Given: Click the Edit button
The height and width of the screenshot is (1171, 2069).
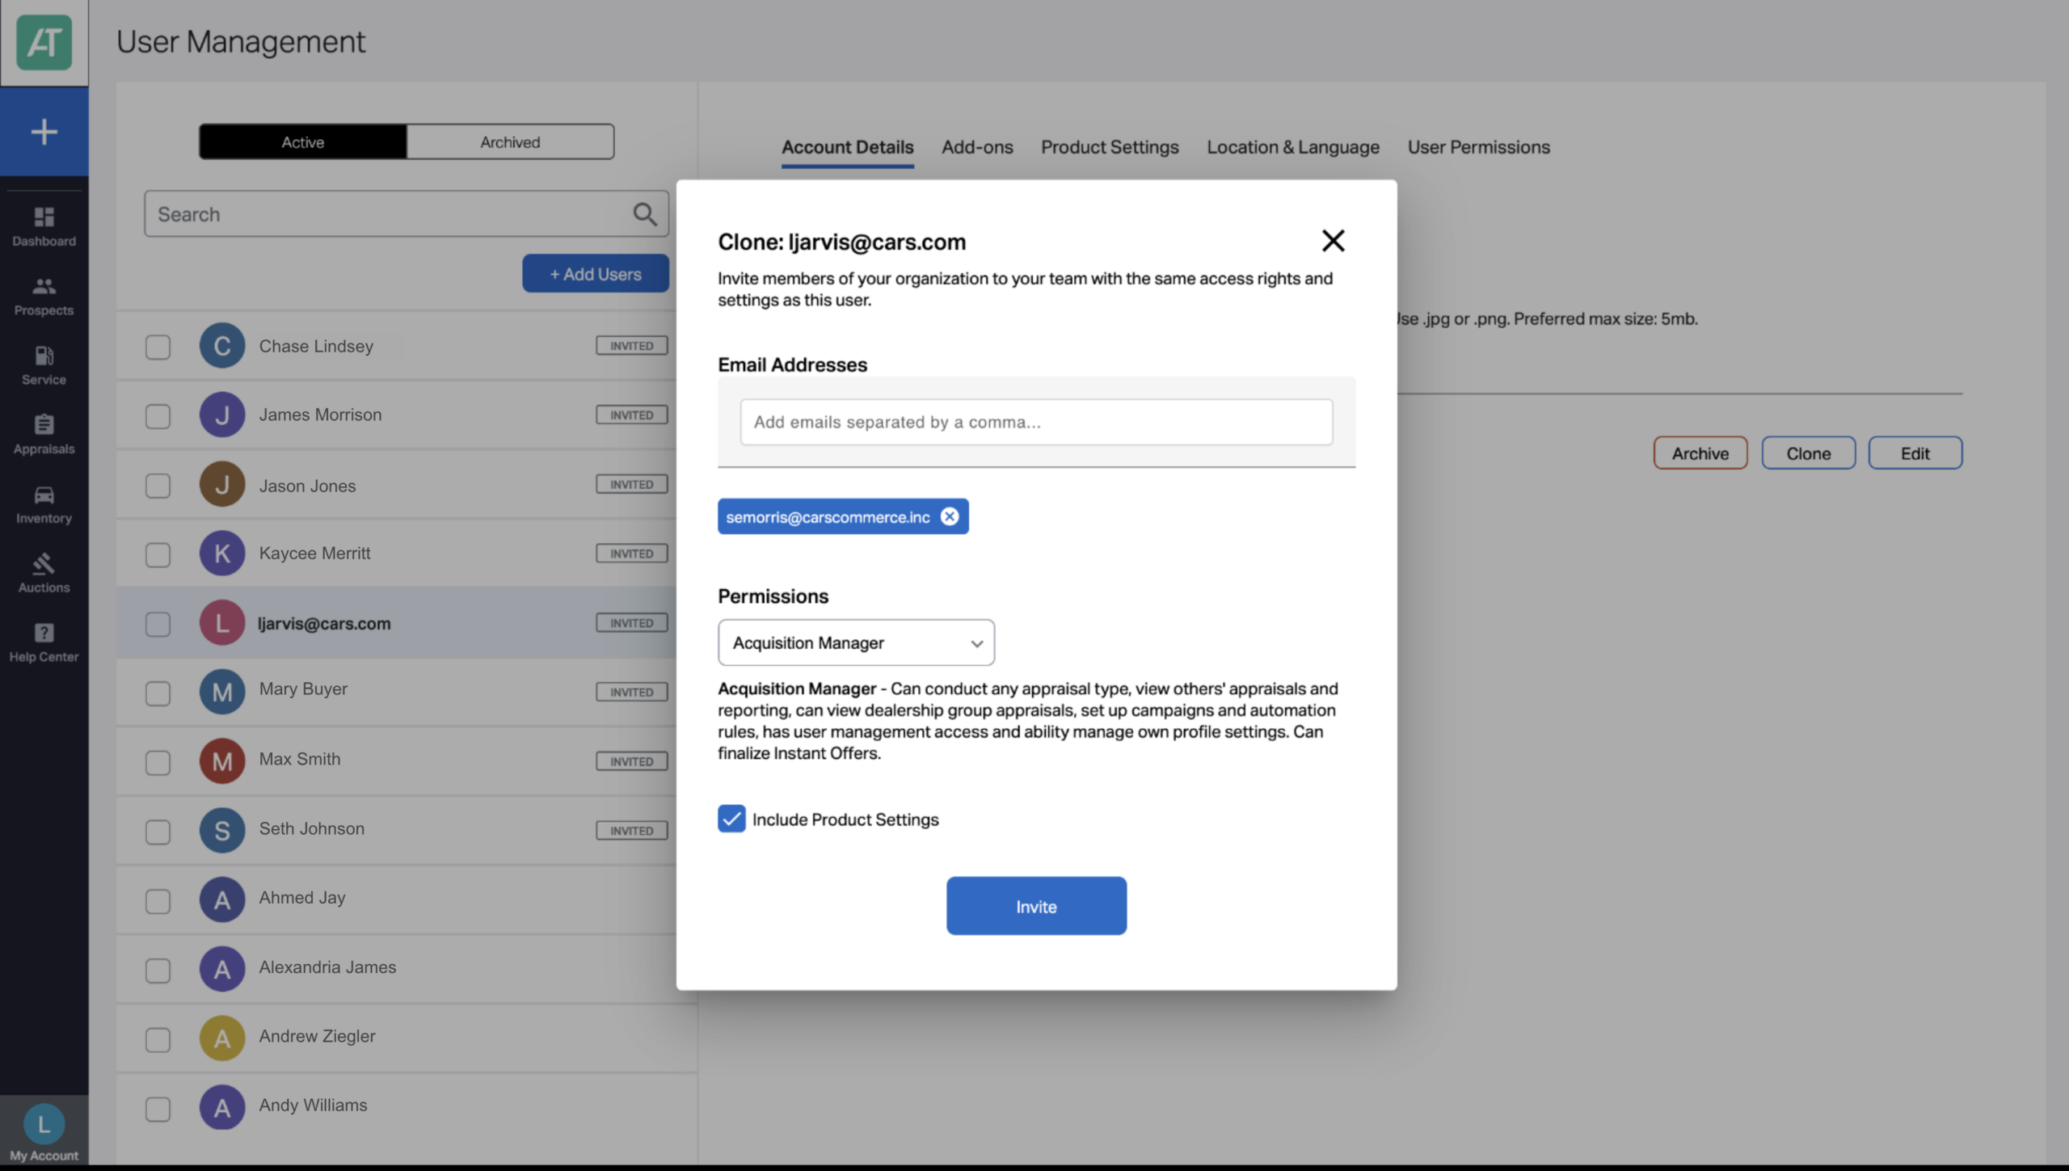Looking at the screenshot, I should click(x=1915, y=453).
